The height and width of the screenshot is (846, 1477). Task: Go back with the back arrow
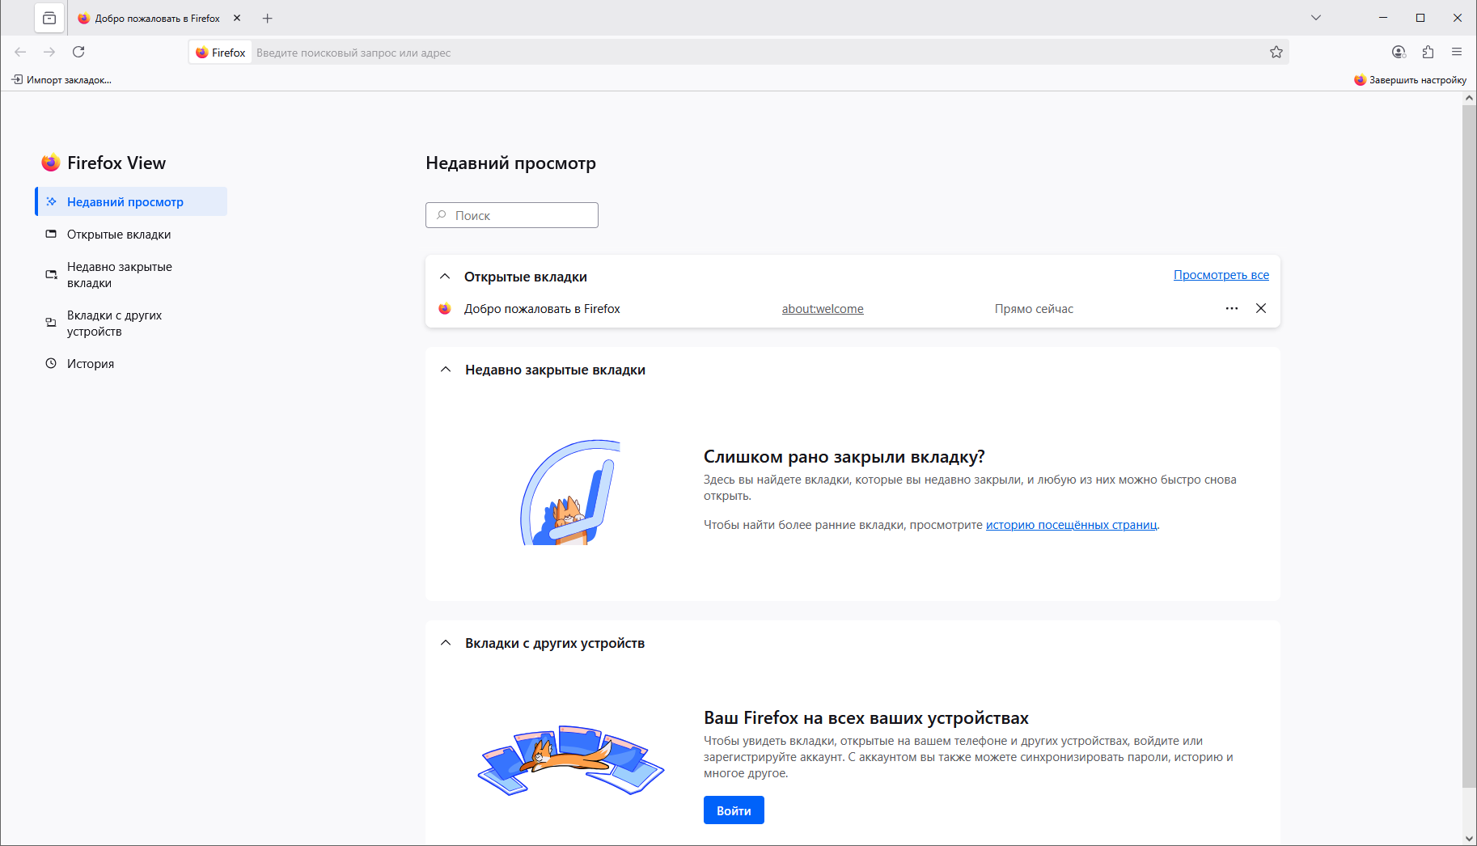coord(20,52)
